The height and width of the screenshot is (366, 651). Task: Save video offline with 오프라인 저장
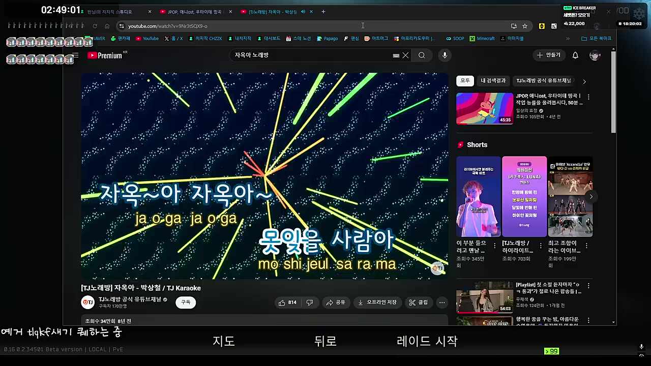coord(377,302)
